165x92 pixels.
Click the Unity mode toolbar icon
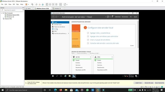56,4
